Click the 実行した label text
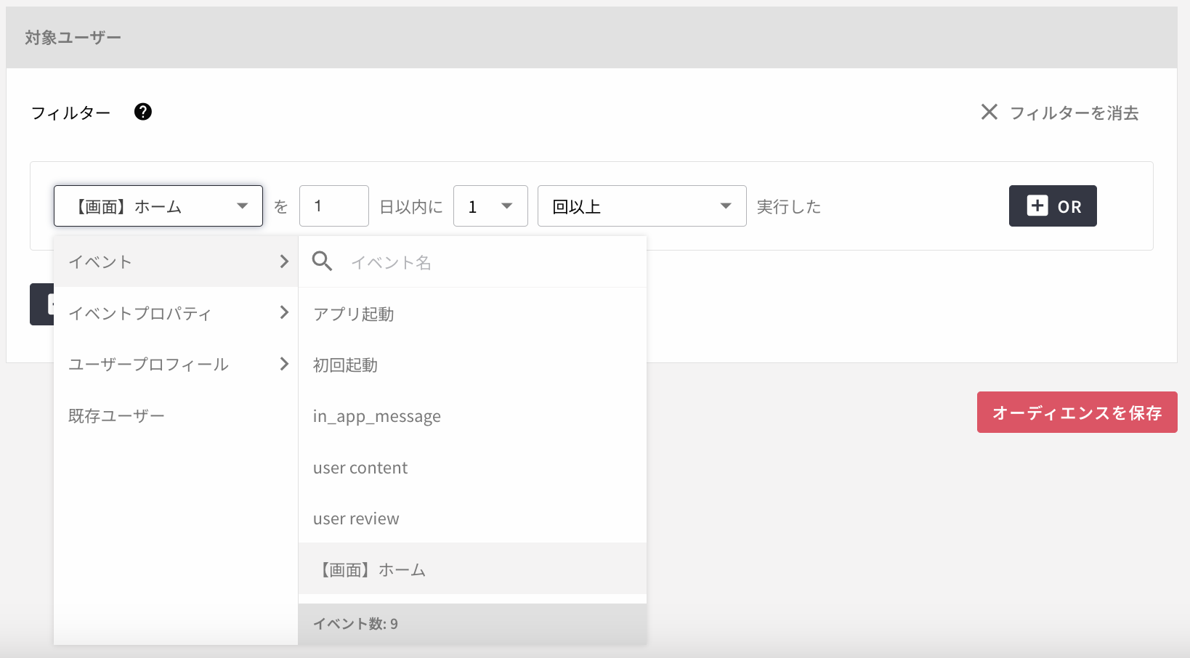1190x658 pixels. click(789, 207)
